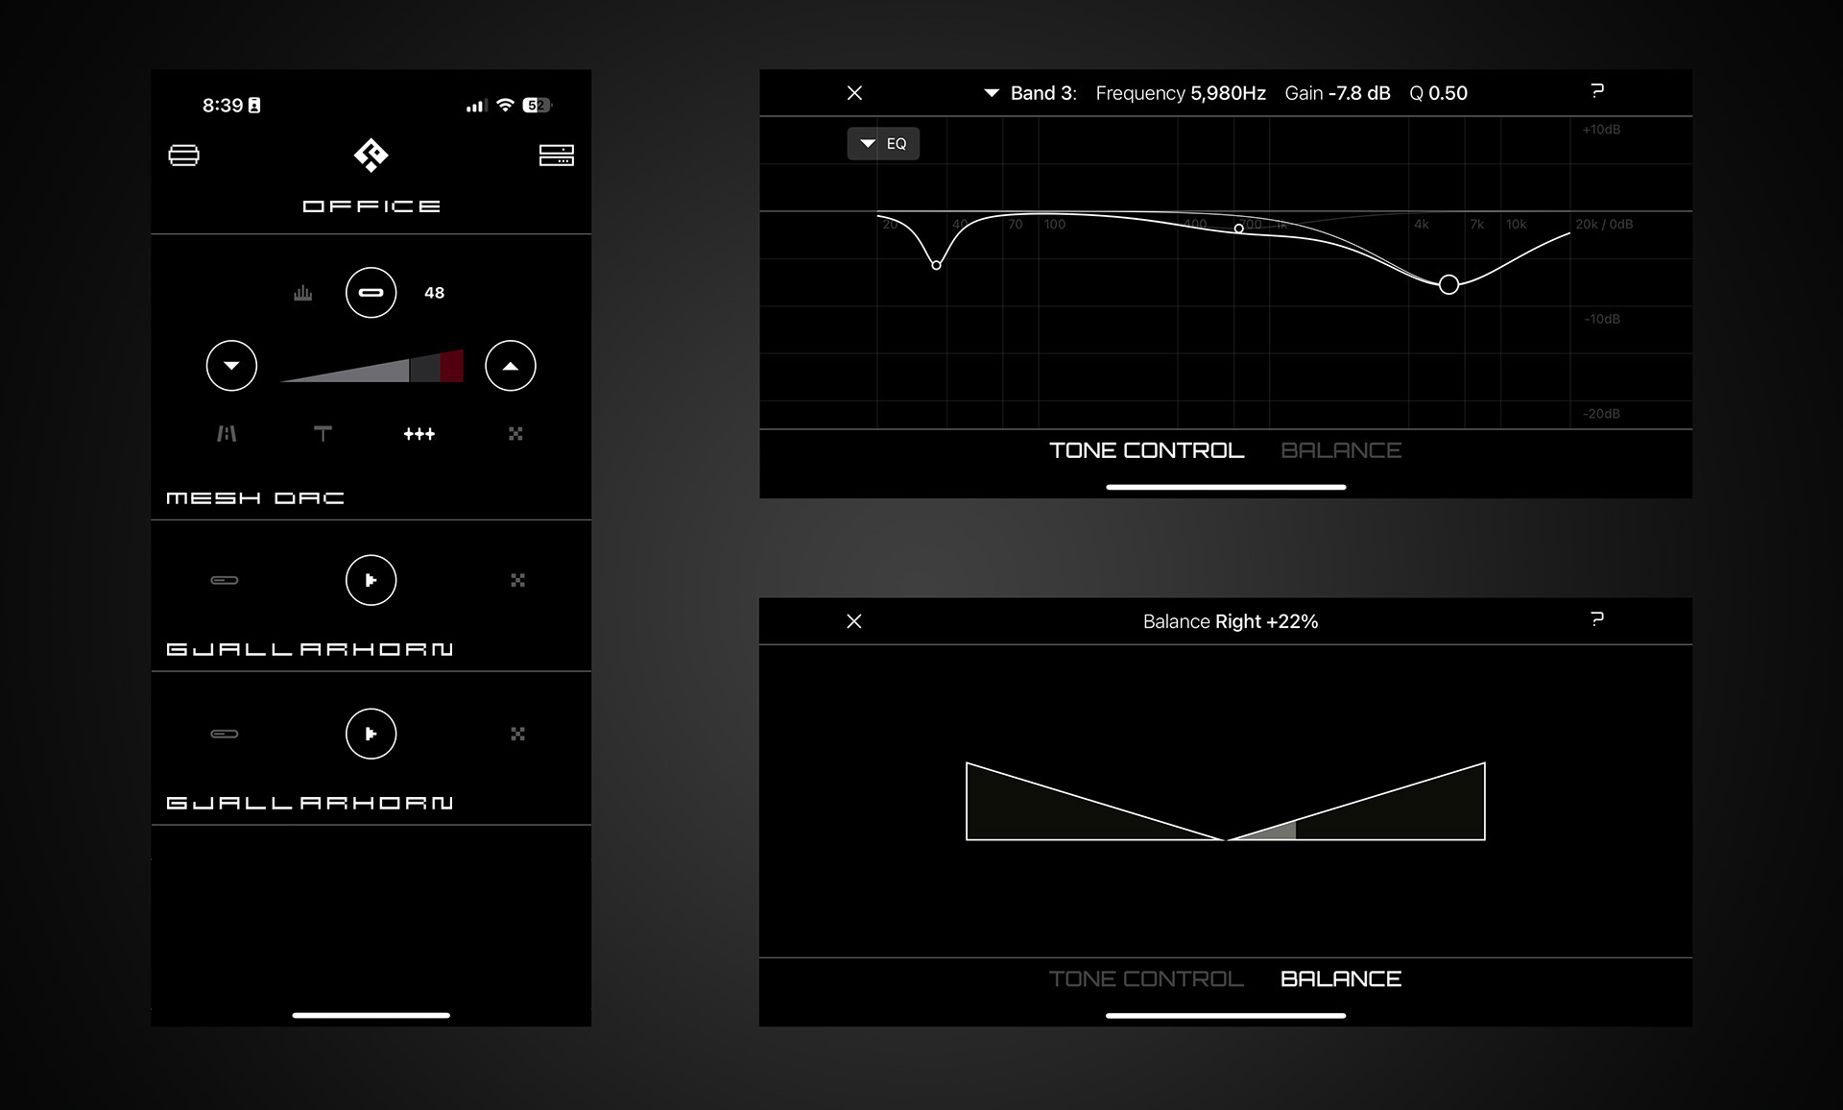This screenshot has width=1843, height=1110.
Task: Select the large Band 3 EQ node
Action: (1448, 284)
